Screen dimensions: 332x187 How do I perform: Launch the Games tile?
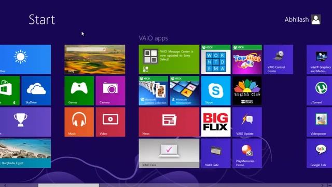coord(79,91)
